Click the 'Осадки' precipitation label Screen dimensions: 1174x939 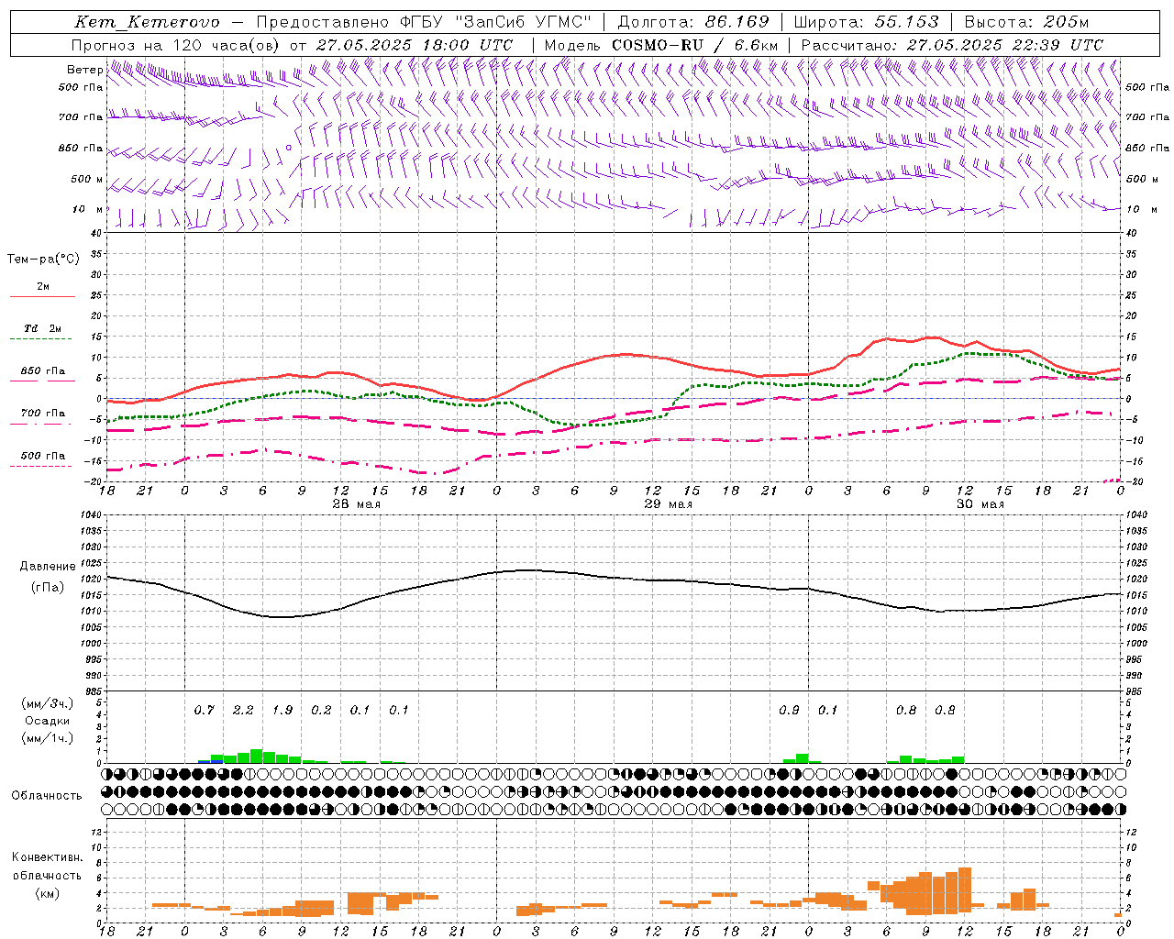pyautogui.click(x=47, y=721)
